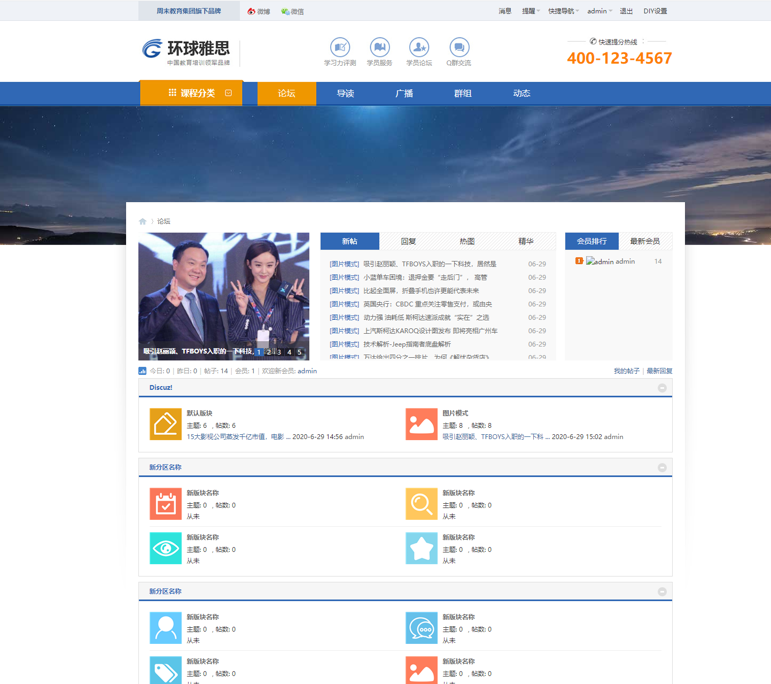Open the 学员论坛 icon
Image resolution: width=771 pixels, height=684 pixels.
coord(419,48)
